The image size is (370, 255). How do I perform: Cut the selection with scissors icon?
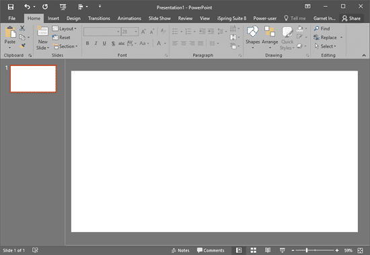tap(22, 28)
